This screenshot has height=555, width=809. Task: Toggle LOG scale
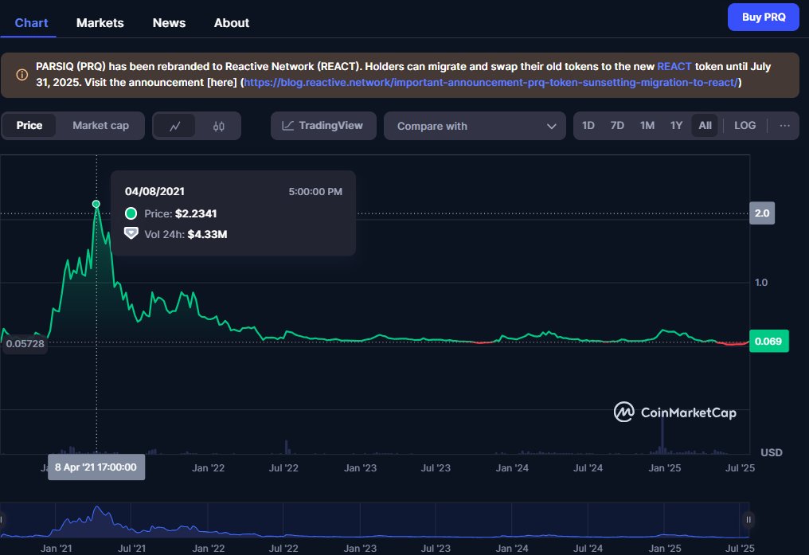click(x=745, y=125)
